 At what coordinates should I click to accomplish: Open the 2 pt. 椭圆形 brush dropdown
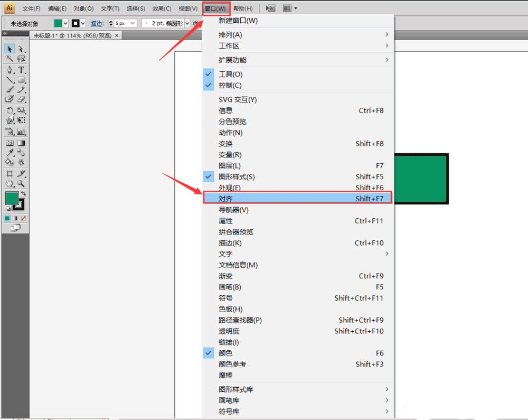(x=187, y=23)
